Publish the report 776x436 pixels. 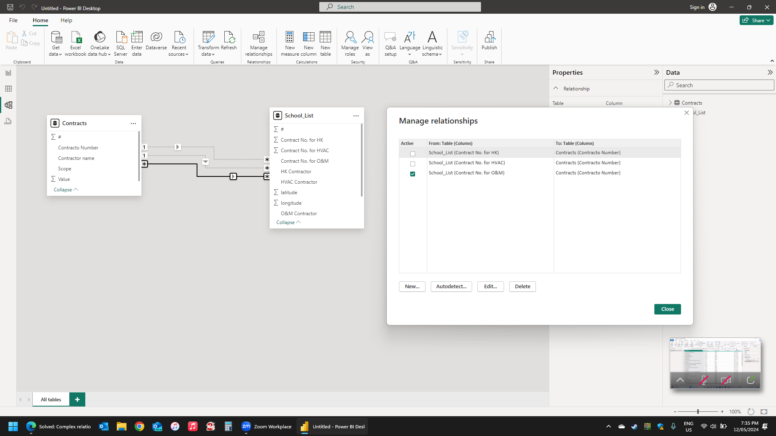(x=489, y=40)
